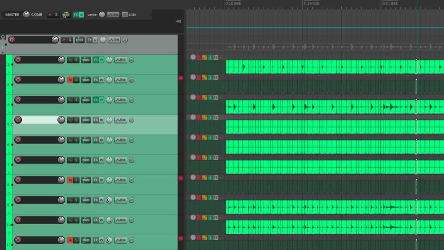The height and width of the screenshot is (250, 444).
Task: Collapse the folder arrow on track 1
Action: point(3,37)
